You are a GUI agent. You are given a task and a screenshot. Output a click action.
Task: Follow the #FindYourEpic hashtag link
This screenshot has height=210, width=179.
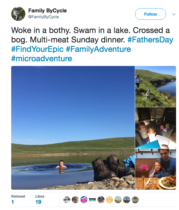pyautogui.click(x=37, y=49)
